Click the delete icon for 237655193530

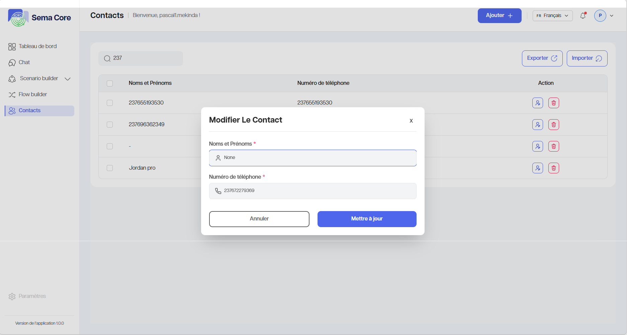(553, 103)
